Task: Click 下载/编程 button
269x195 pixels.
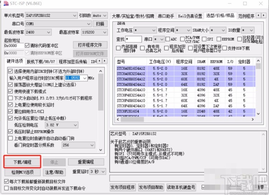Action: tap(22, 162)
